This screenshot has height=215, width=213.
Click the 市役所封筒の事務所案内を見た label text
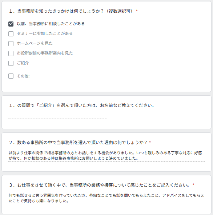point(45,53)
